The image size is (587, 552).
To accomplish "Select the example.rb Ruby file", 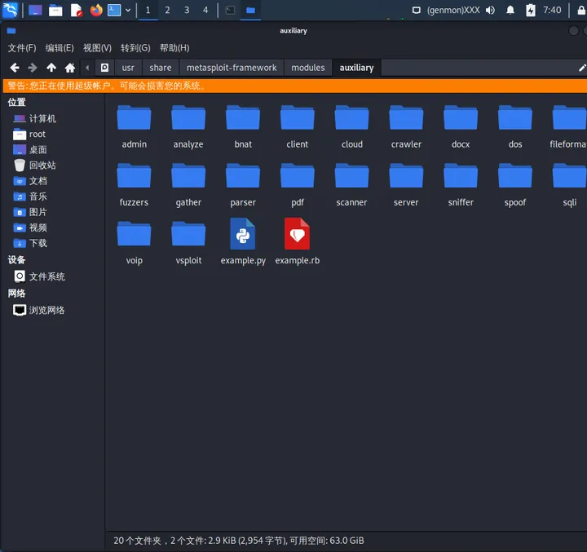I will pyautogui.click(x=298, y=241).
